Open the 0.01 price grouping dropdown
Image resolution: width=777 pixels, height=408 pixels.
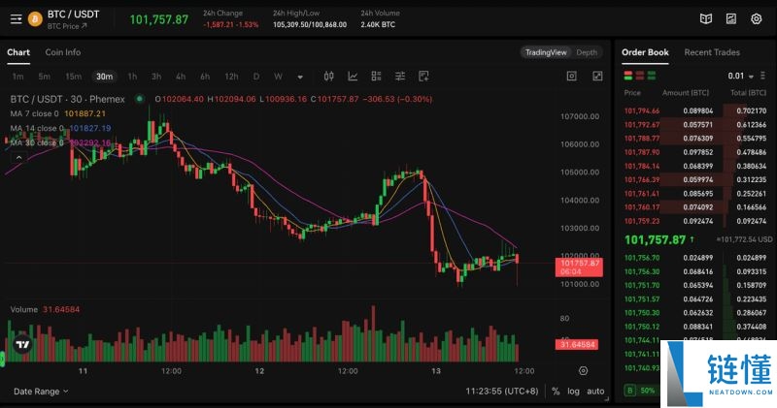click(740, 76)
